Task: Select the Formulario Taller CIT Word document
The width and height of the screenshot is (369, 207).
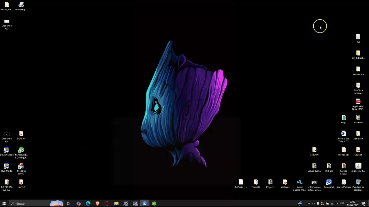Action: tap(344, 137)
